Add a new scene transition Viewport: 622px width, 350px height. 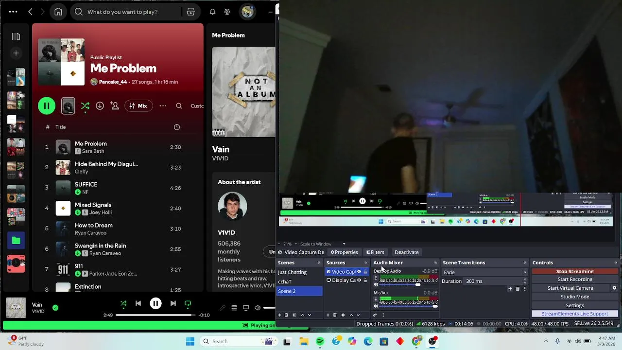510,289
